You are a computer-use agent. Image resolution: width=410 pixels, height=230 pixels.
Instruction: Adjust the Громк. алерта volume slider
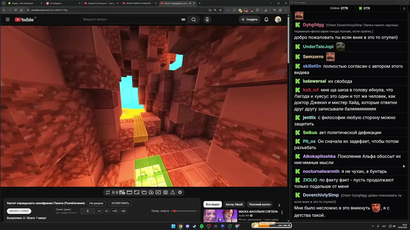(x=184, y=211)
